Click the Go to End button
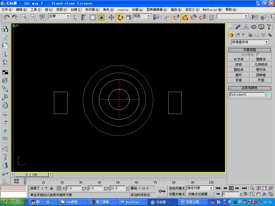 click(244, 188)
